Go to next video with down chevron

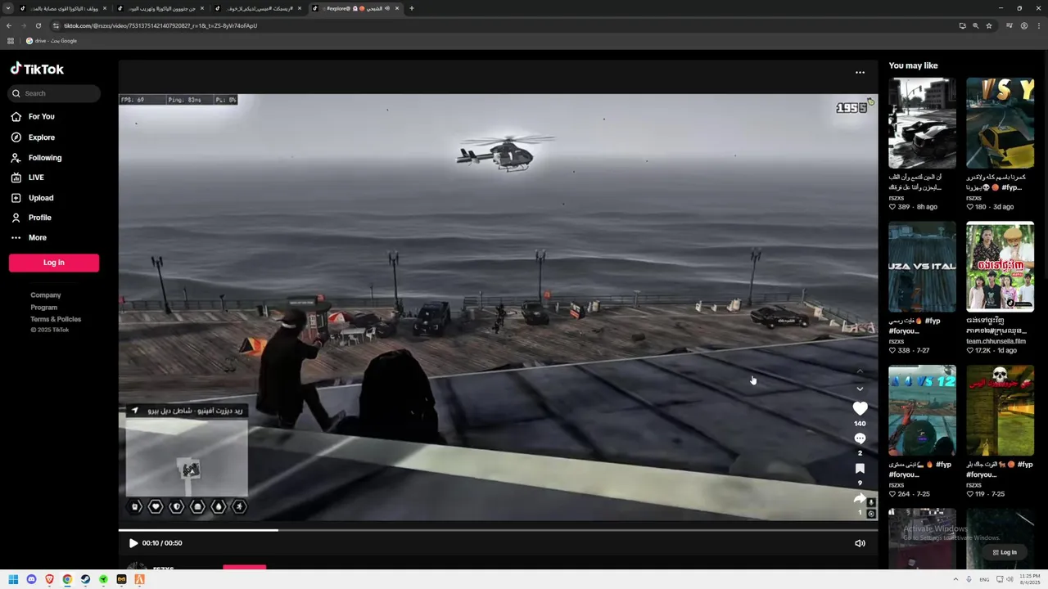(x=860, y=389)
